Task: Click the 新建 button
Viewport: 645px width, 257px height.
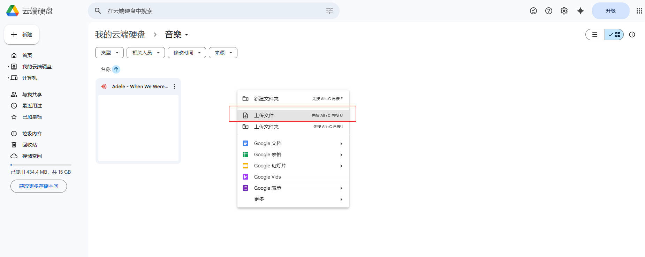Action: click(x=22, y=35)
